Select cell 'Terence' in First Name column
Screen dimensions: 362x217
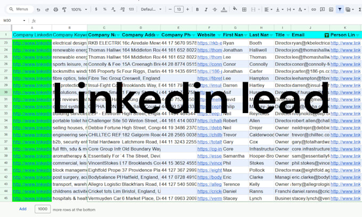[x=235, y=184]
